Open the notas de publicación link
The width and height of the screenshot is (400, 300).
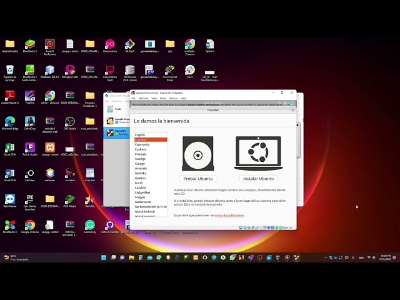click(229, 215)
